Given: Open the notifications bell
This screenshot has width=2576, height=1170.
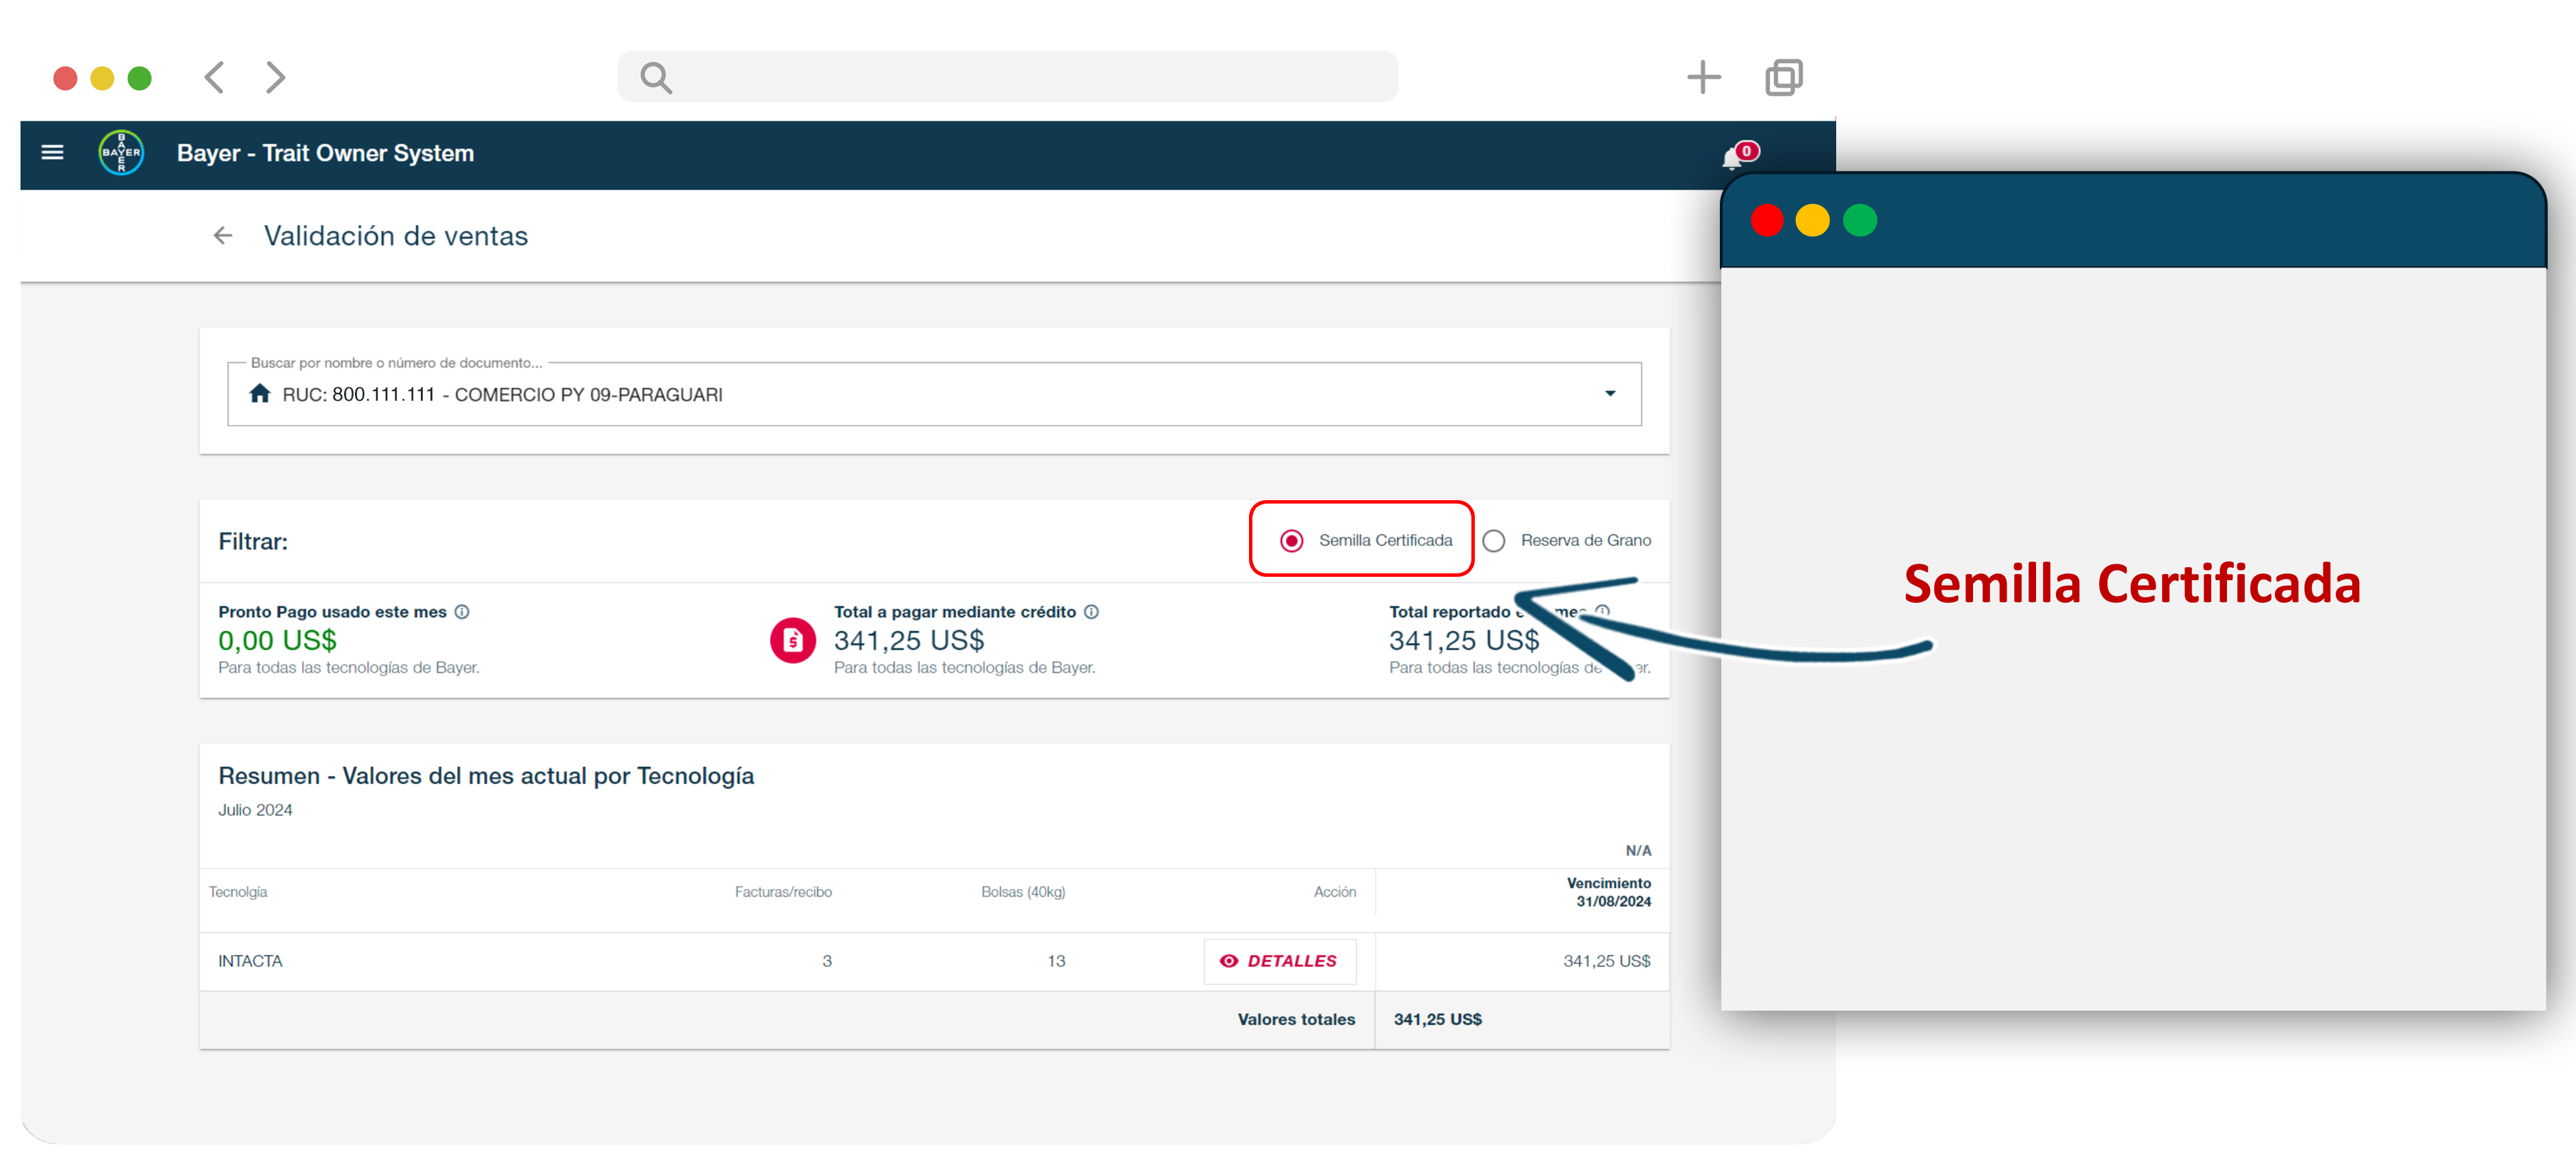Looking at the screenshot, I should (x=1732, y=158).
